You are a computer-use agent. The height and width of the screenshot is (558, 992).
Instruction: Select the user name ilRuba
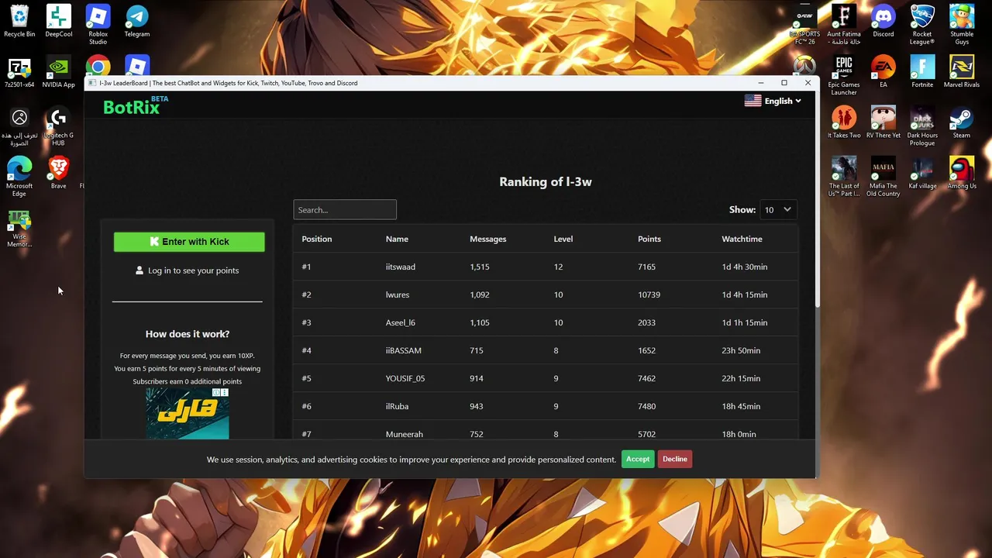[397, 406]
